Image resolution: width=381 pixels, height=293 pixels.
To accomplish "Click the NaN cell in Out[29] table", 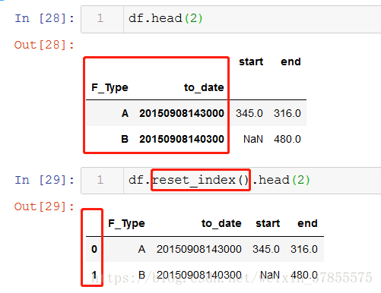I will pos(270,275).
